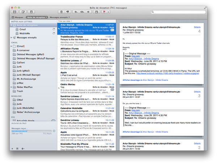217x164 pixels.
Task: Flag the message with red flag icon
Action: click(104, 12)
